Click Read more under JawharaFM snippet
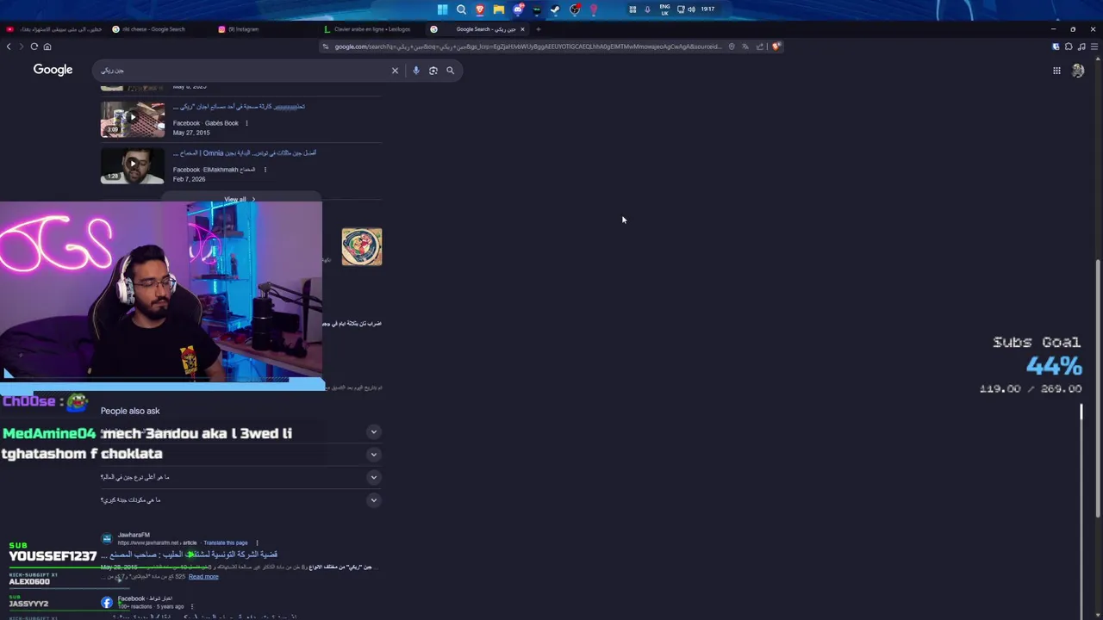Screen dimensions: 1103x620 point(203,577)
